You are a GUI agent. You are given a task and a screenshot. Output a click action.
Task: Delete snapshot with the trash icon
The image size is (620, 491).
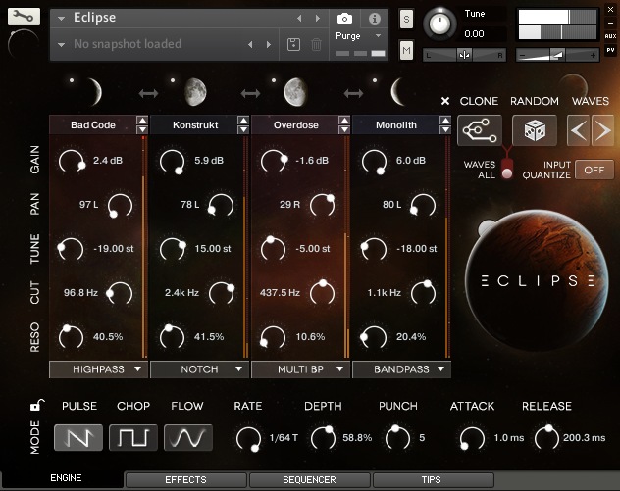click(x=316, y=44)
